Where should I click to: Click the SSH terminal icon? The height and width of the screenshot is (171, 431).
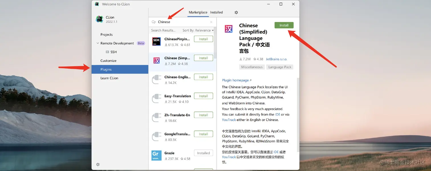click(x=107, y=52)
